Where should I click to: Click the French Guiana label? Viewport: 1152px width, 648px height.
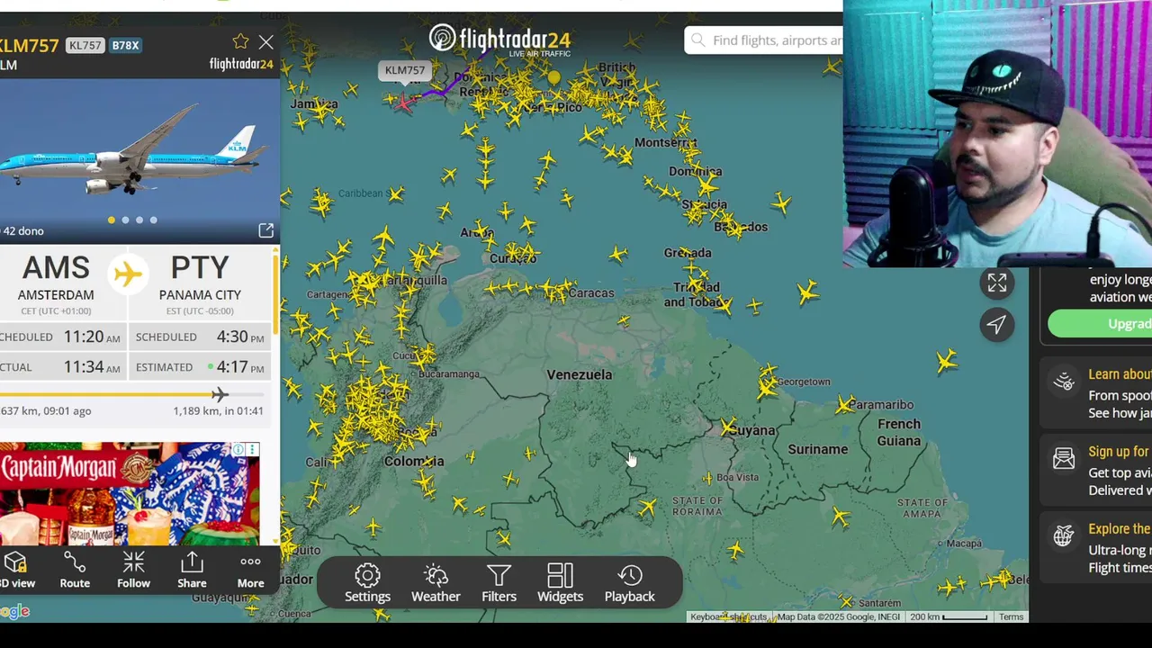click(x=899, y=432)
